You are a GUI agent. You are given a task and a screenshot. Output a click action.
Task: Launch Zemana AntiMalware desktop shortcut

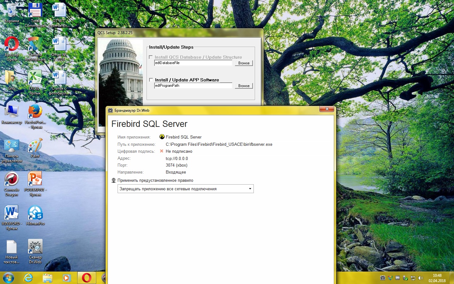(x=35, y=49)
